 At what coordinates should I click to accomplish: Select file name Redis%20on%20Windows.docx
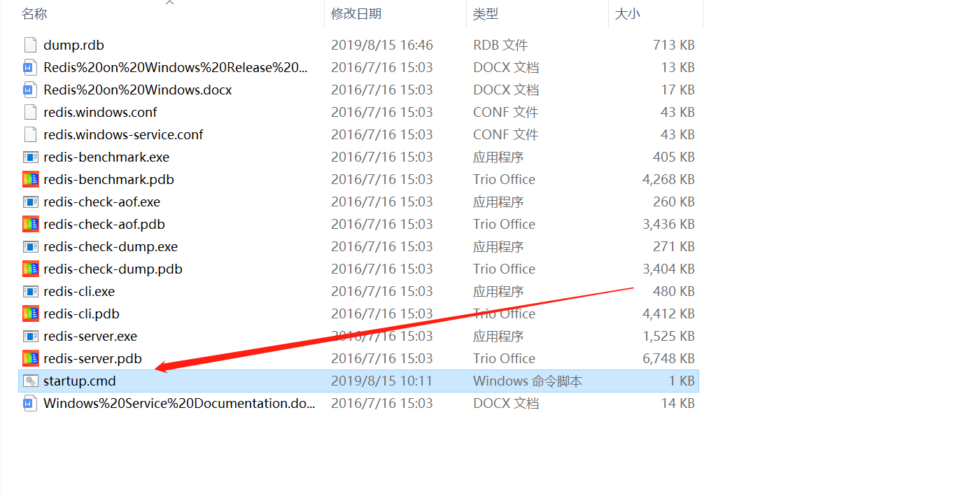tap(137, 90)
